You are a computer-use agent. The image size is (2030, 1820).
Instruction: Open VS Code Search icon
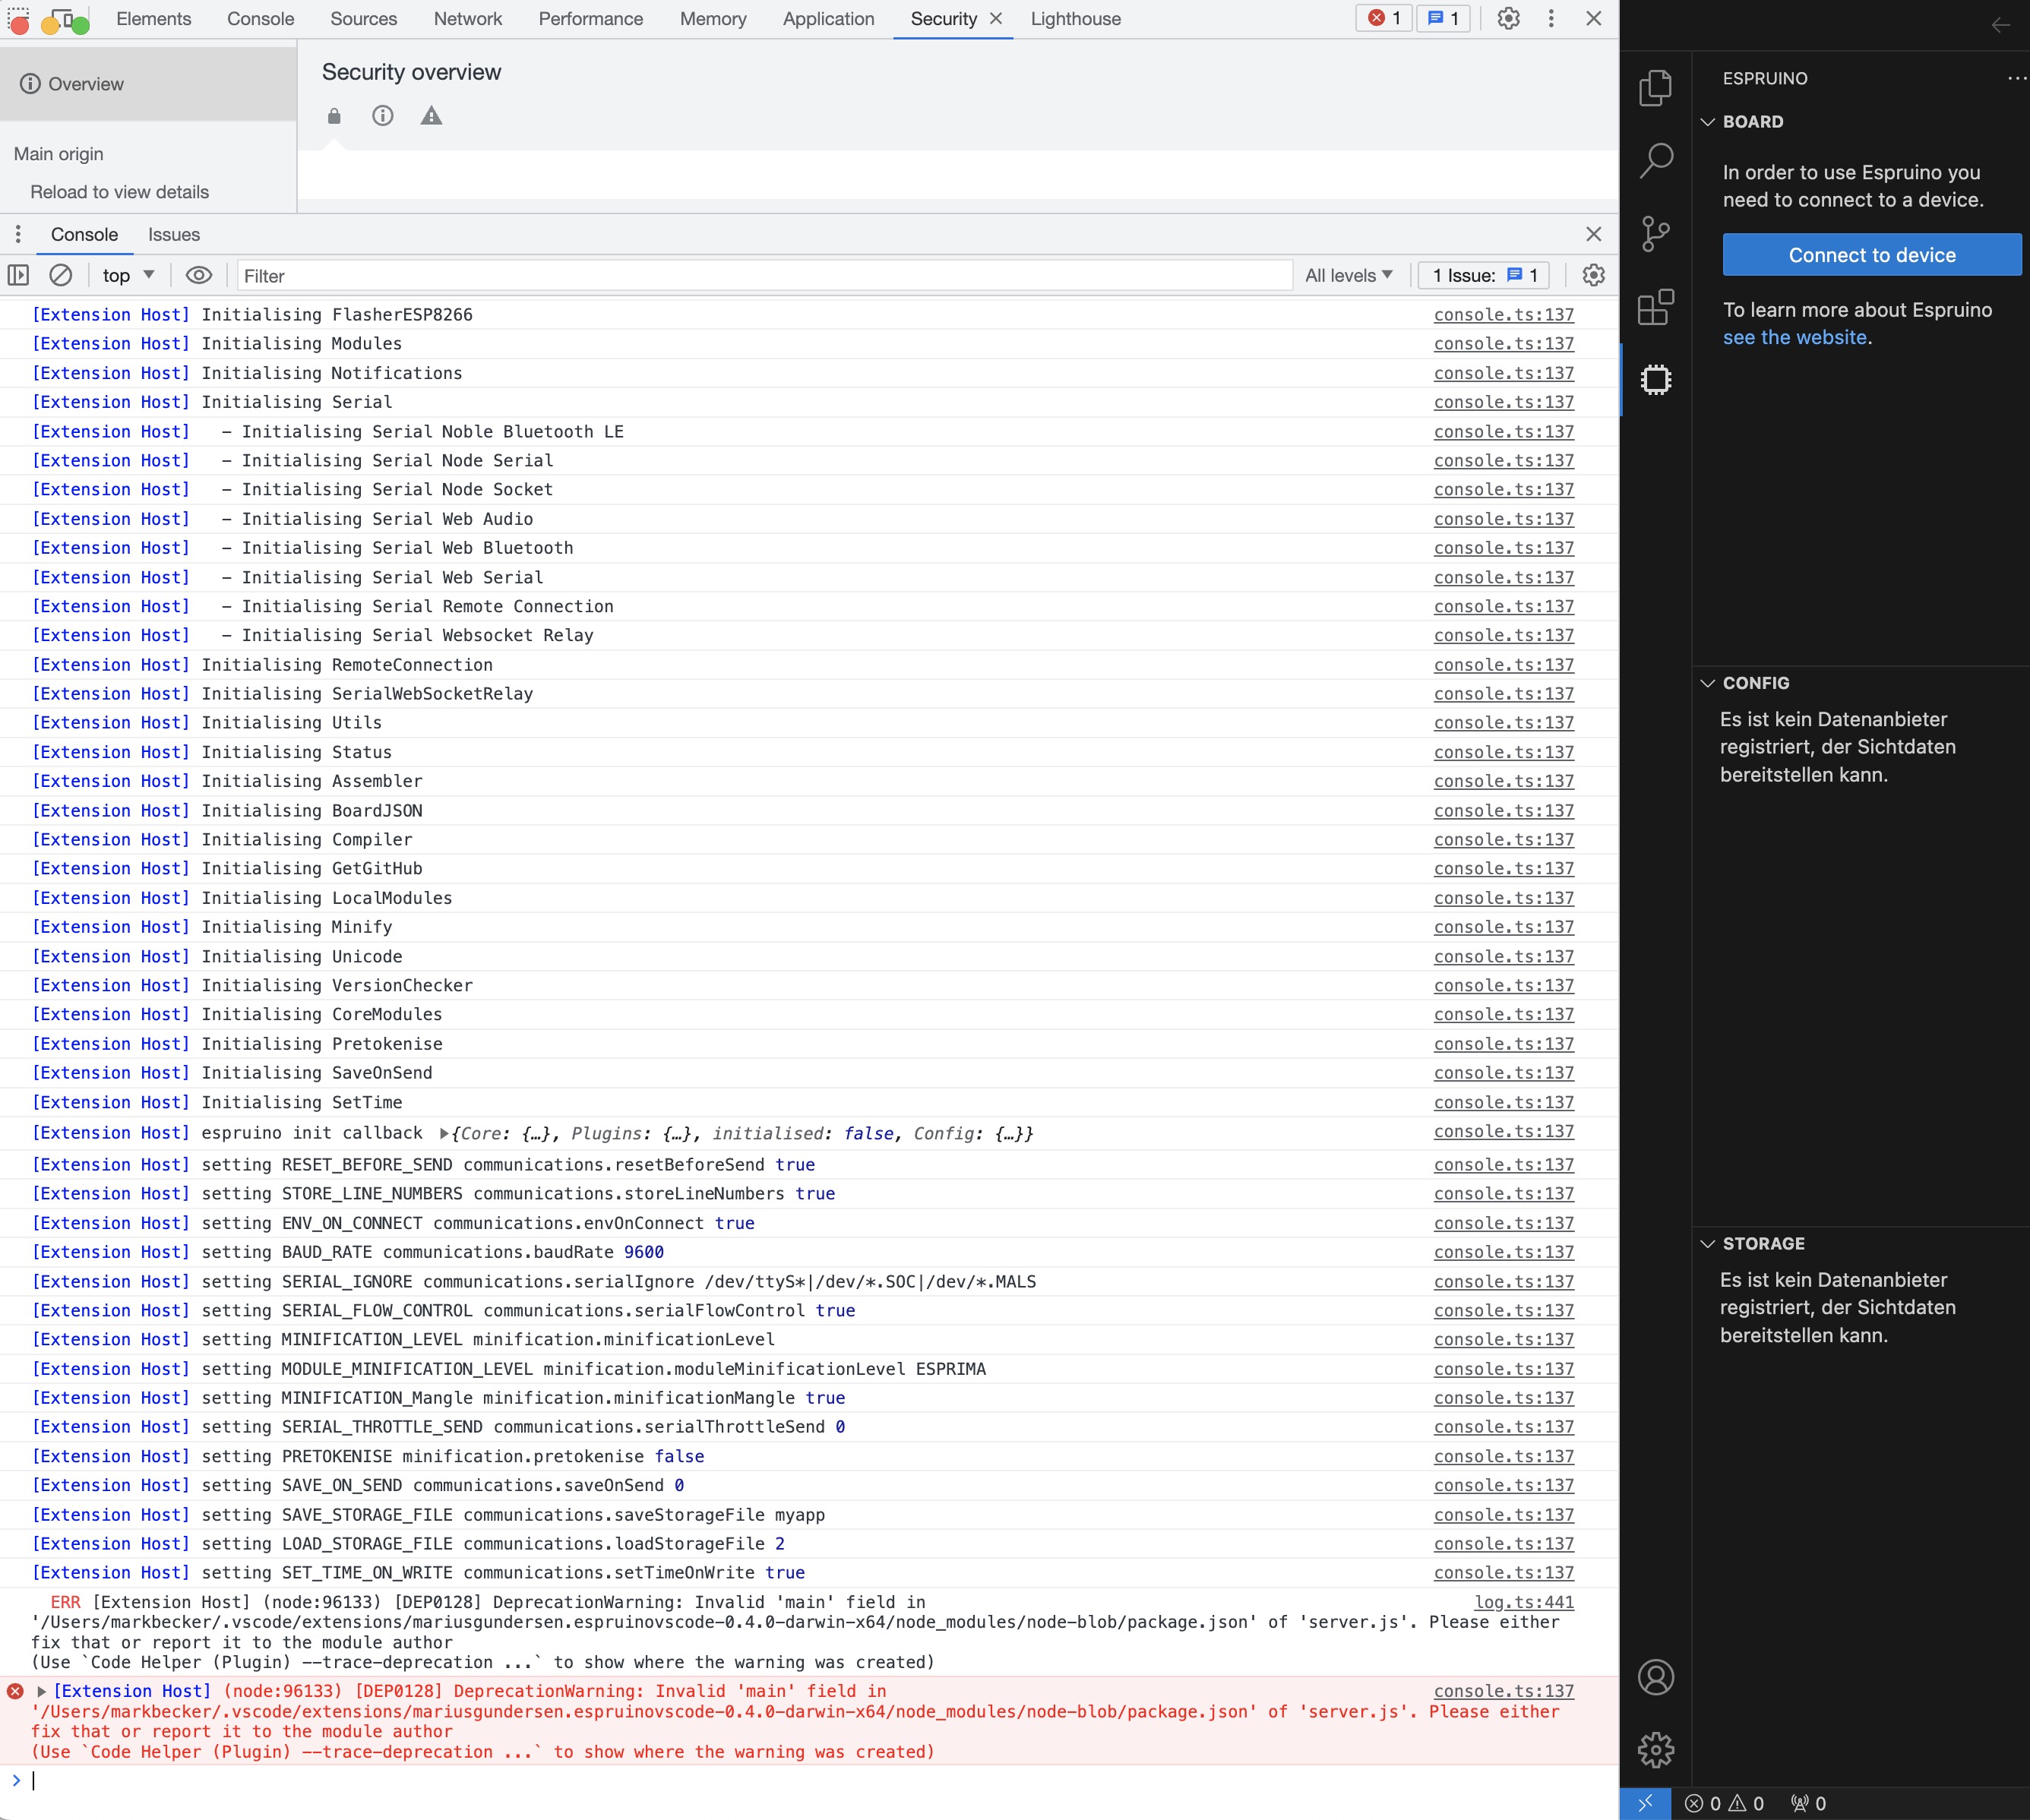[1656, 161]
